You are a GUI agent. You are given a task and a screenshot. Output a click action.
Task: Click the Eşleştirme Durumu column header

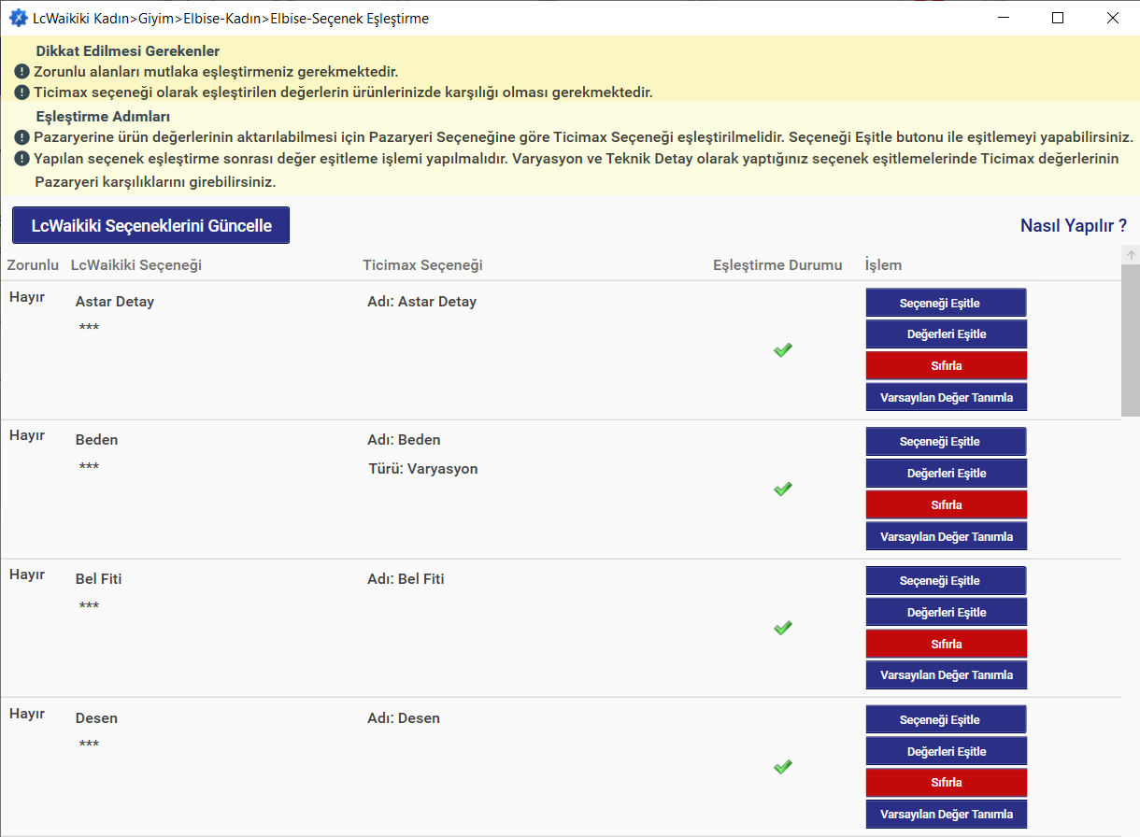777,265
